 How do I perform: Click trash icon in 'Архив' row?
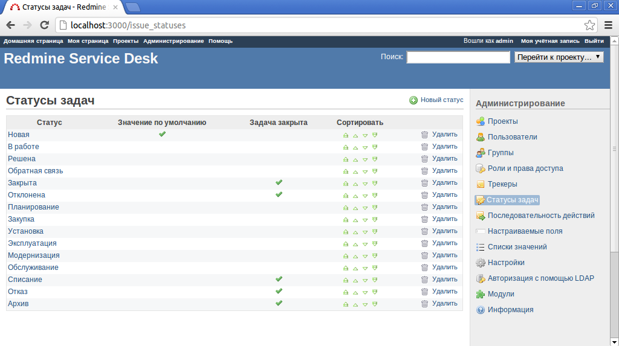pos(424,304)
